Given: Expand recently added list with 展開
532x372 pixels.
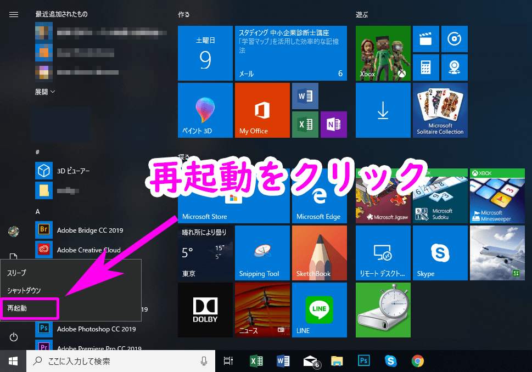Looking at the screenshot, I should coord(45,92).
